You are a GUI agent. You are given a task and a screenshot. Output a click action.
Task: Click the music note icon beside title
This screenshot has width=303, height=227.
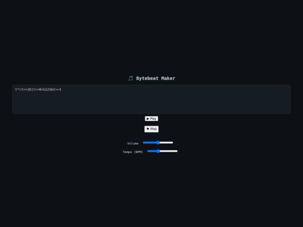click(130, 78)
